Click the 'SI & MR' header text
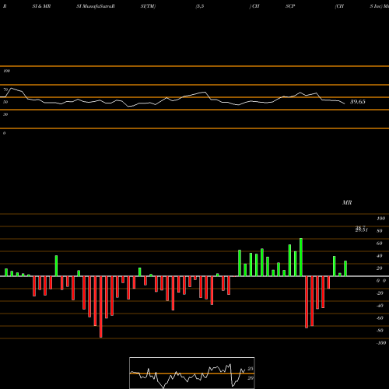This screenshot has height=389, width=389. [41, 6]
